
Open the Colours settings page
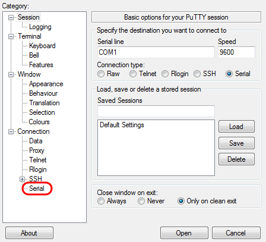coord(39,122)
